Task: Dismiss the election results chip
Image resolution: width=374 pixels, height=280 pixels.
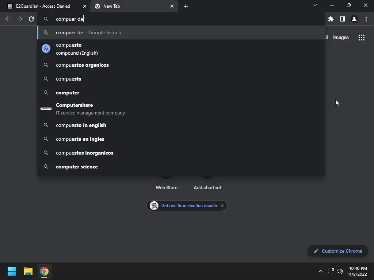Action: coord(222,206)
